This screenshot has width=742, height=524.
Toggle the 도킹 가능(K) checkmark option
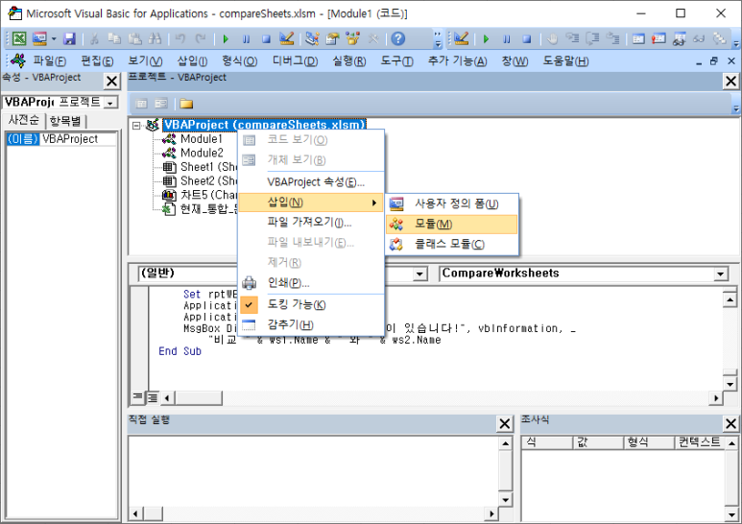(311, 304)
